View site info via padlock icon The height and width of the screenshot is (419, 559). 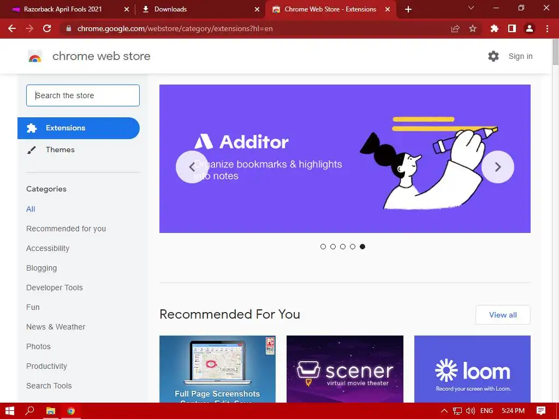[x=69, y=28]
